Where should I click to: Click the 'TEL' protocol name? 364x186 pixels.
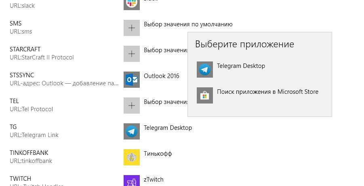pyautogui.click(x=14, y=101)
